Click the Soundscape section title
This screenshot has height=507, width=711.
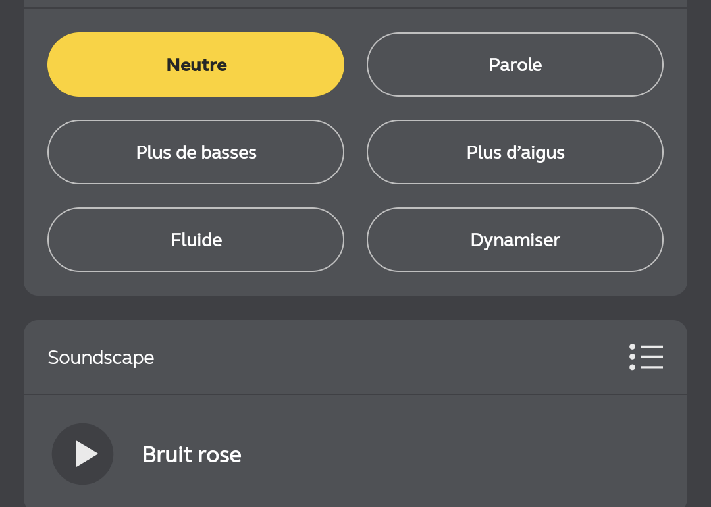pos(101,358)
